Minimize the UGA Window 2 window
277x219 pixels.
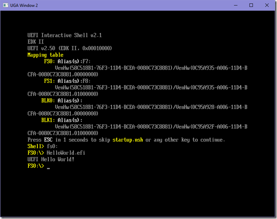236,5
